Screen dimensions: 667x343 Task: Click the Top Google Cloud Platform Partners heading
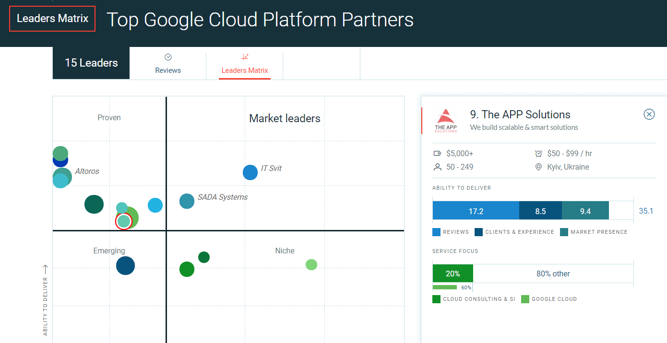pyautogui.click(x=260, y=20)
